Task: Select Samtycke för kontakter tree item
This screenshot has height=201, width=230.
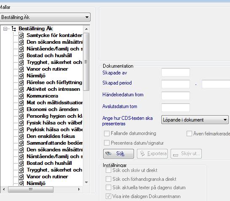Action: point(54,35)
